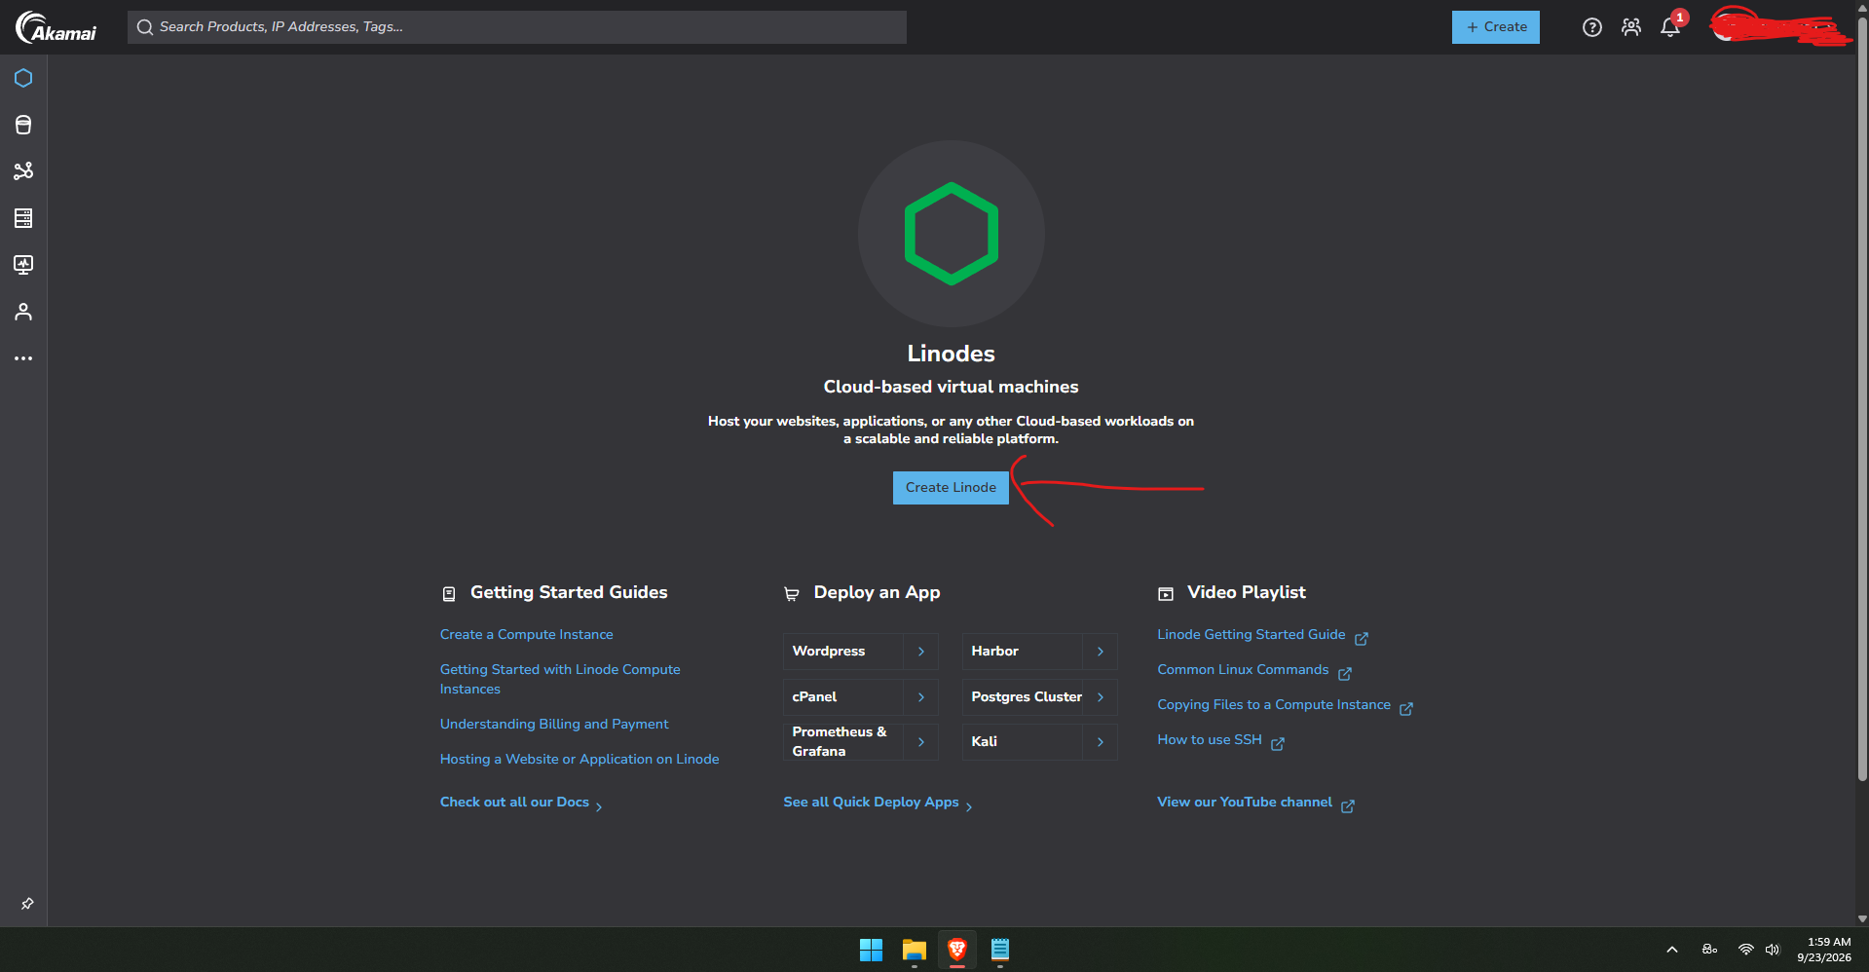This screenshot has width=1869, height=972.
Task: Open the community people icon
Action: (1631, 27)
